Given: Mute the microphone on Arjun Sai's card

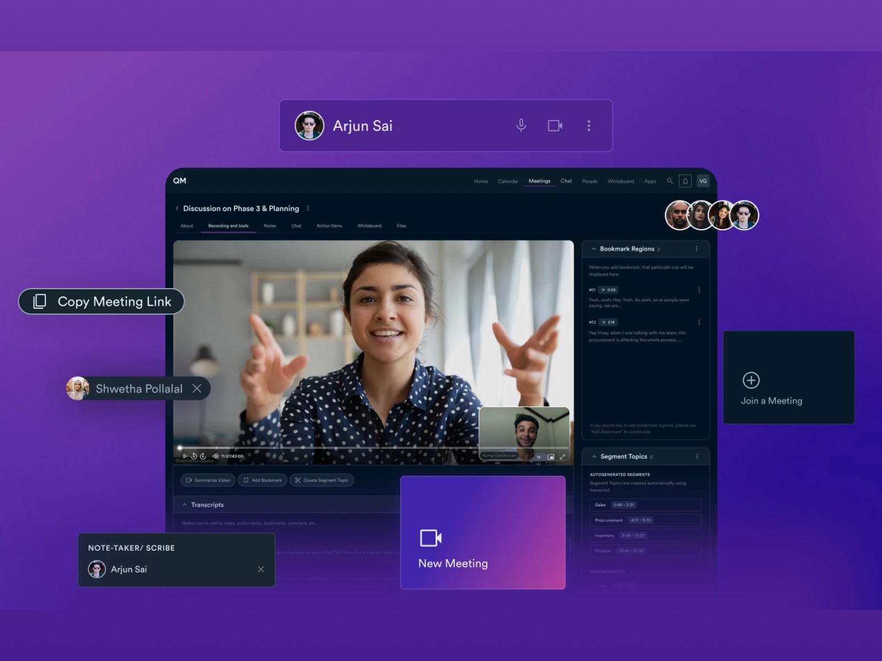Looking at the screenshot, I should coord(521,126).
